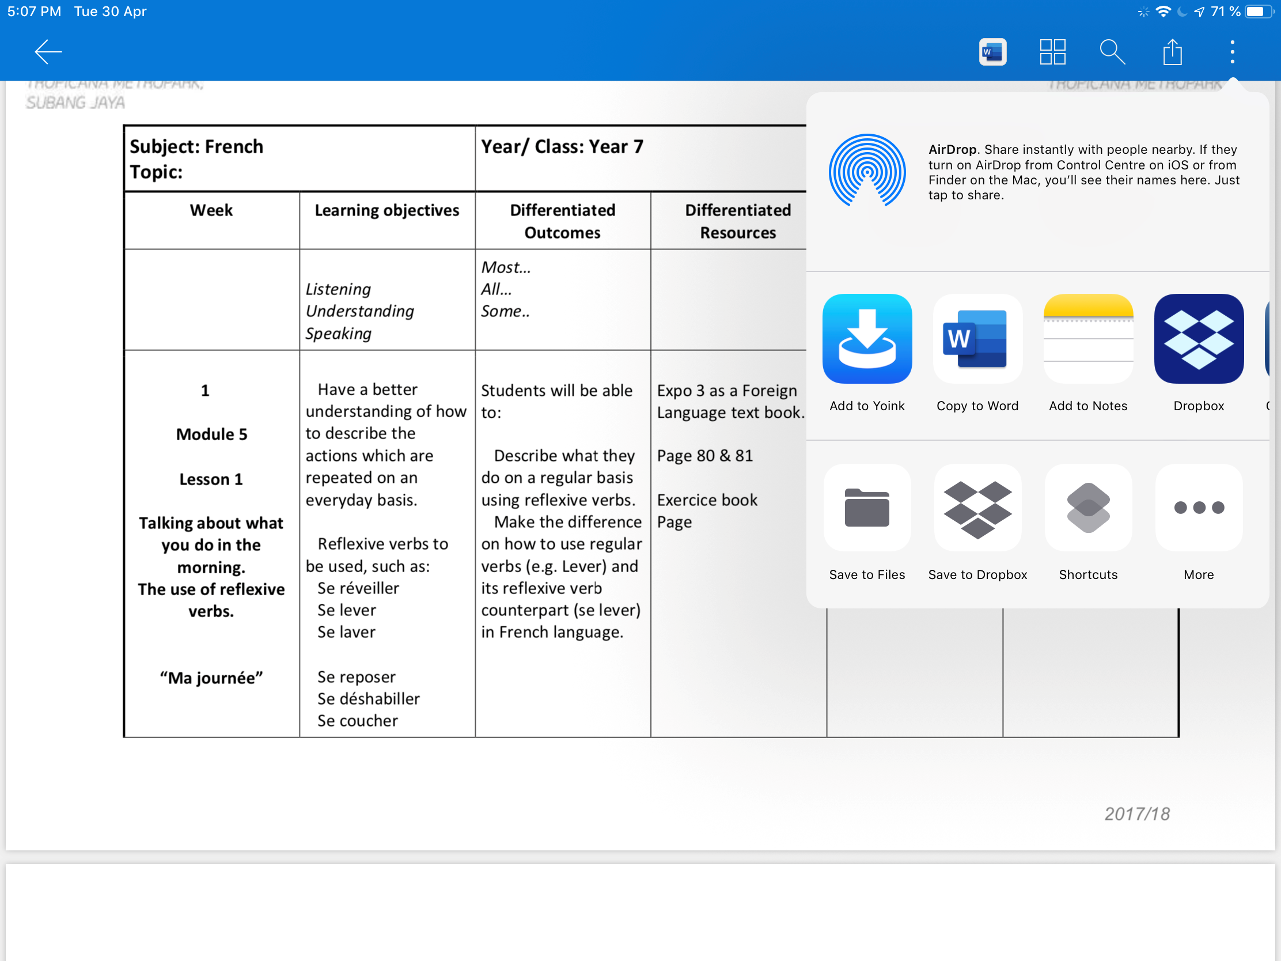
Task: Tap the share upload icon
Action: pyautogui.click(x=1172, y=51)
